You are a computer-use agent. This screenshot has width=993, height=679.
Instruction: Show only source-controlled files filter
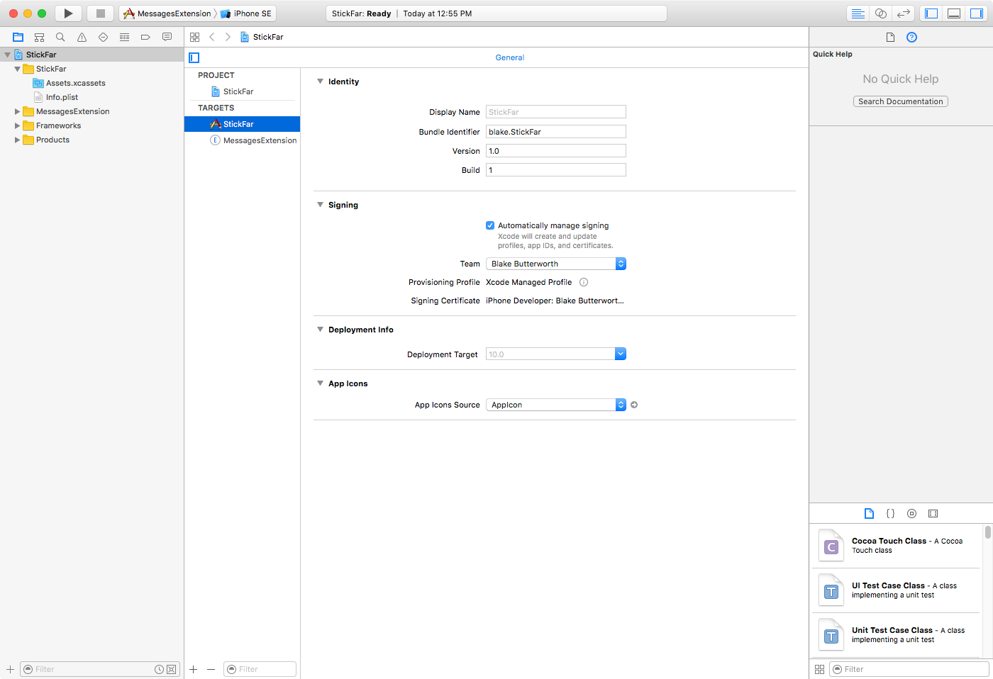tap(171, 669)
